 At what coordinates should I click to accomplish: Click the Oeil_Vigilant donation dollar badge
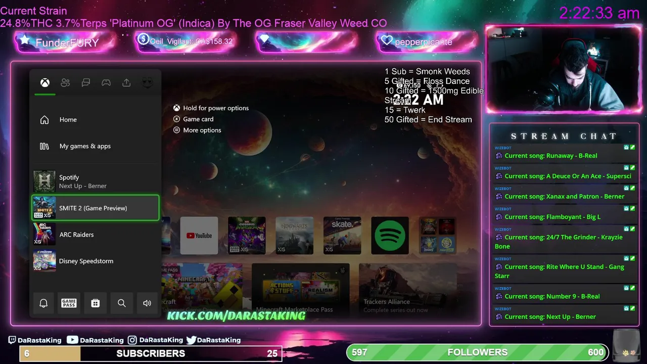[x=185, y=41]
